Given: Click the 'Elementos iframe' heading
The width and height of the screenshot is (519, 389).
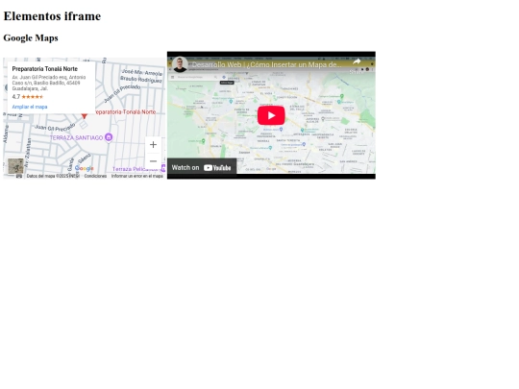Looking at the screenshot, I should click(x=52, y=16).
